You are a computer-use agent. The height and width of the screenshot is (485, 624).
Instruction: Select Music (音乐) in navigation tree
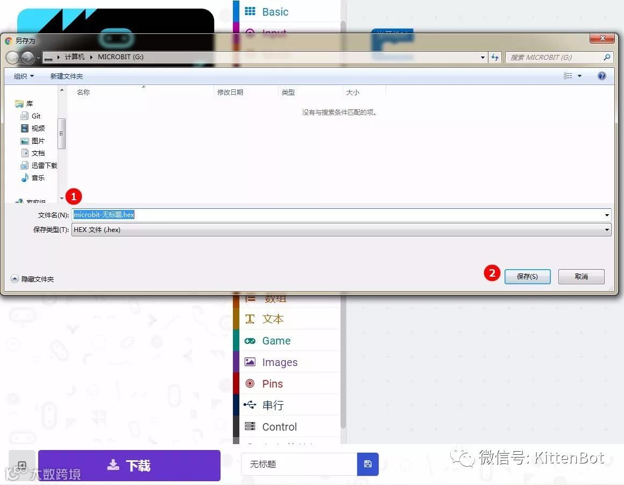[x=33, y=178]
